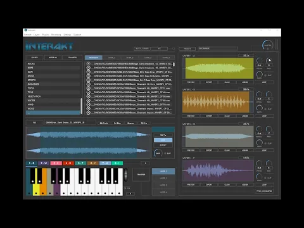
Task: Click the FOLDER button
Action: point(34,58)
